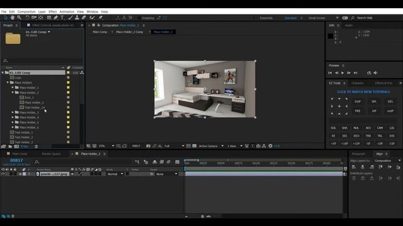
Task: Select the Text Holder_14 item
Action: coord(35,107)
